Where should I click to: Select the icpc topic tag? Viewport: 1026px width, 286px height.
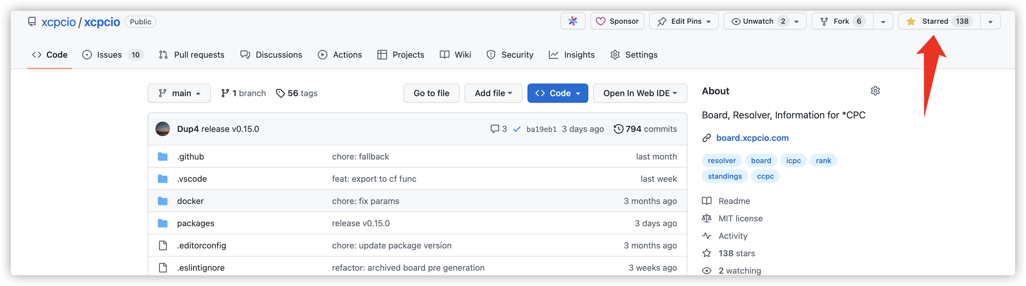tap(793, 161)
